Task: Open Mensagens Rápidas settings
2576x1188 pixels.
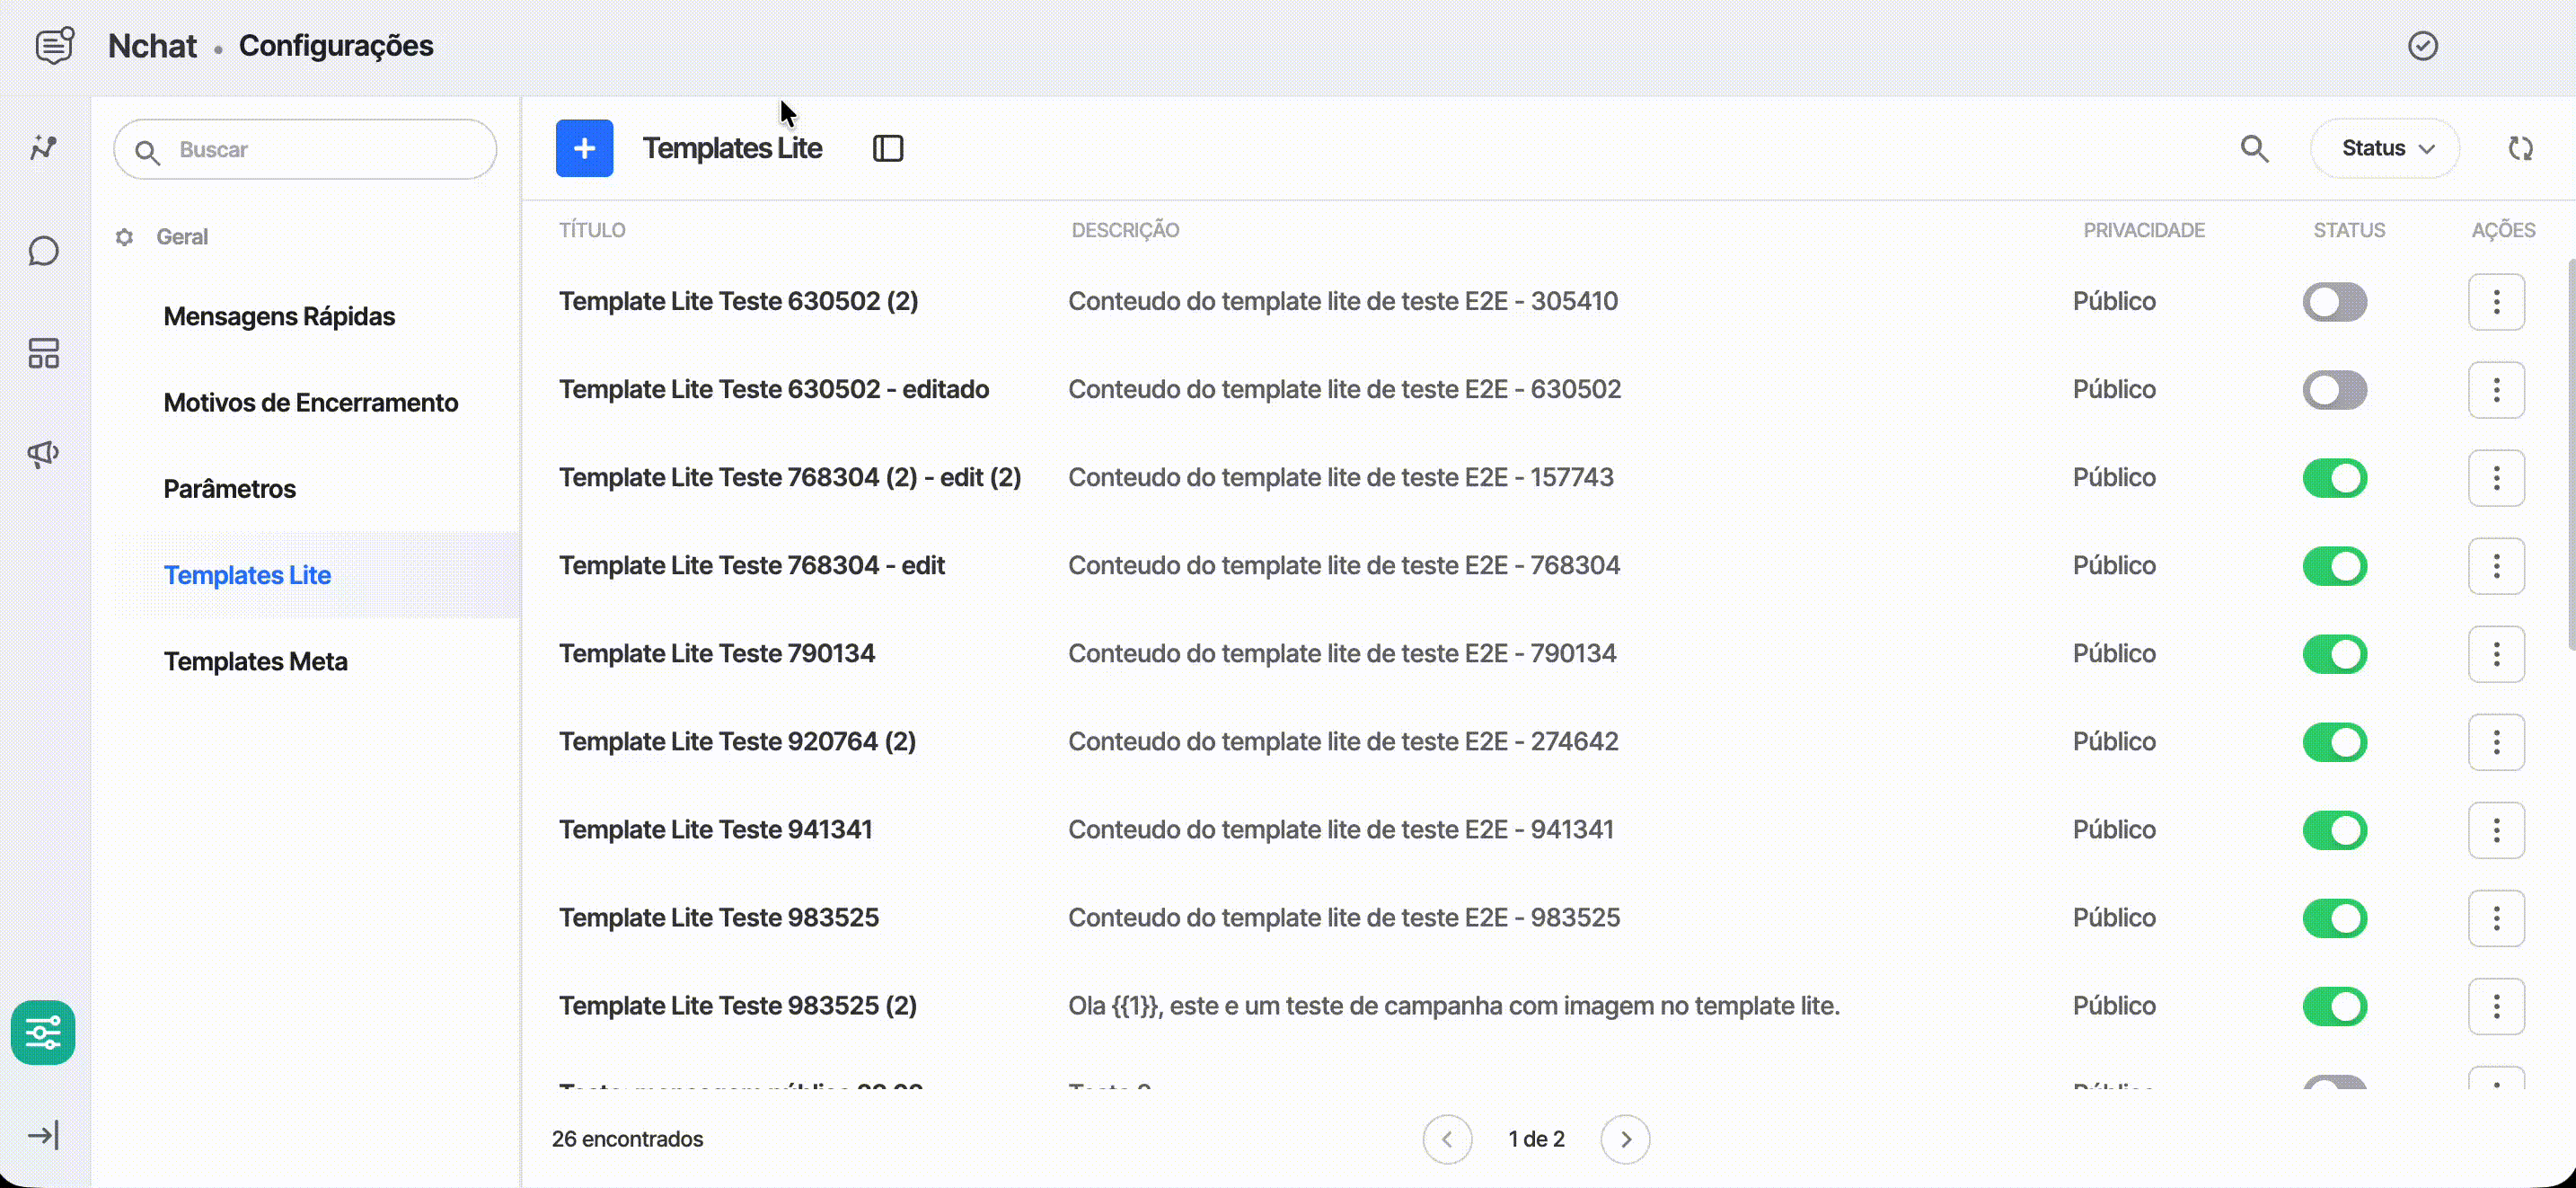Action: coord(279,316)
